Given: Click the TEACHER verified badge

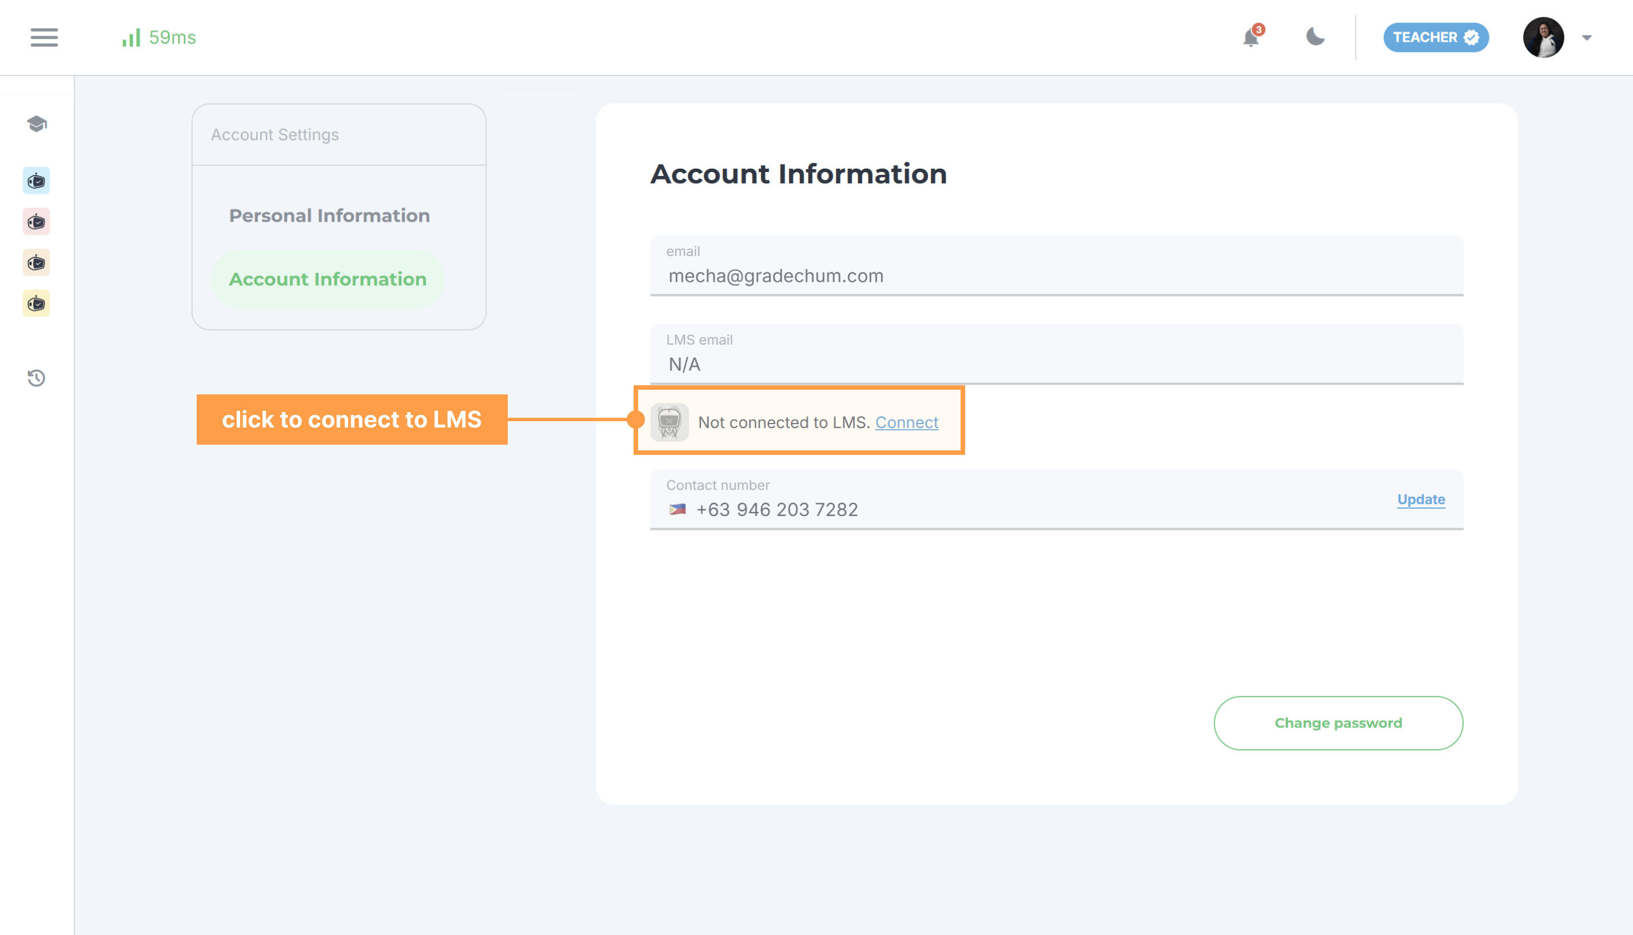Looking at the screenshot, I should (x=1435, y=37).
